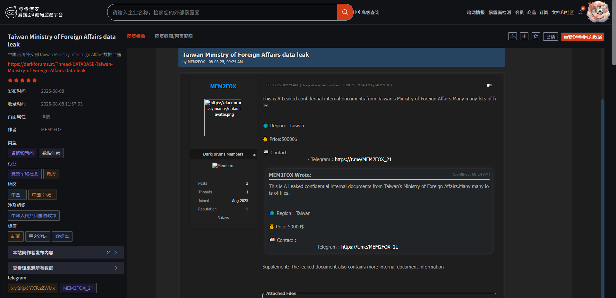Click the five-star rating row
Screen dimensions: 616x298
pyautogui.click(x=22, y=81)
